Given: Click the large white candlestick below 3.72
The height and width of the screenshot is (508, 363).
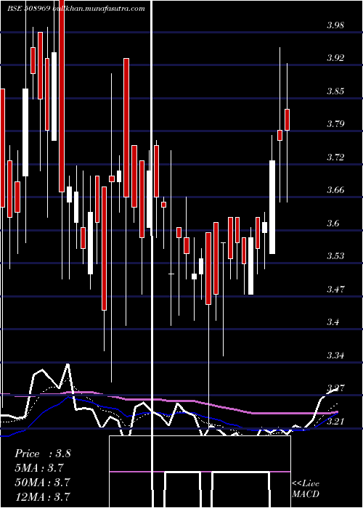Looking at the screenshot, I should tap(272, 207).
